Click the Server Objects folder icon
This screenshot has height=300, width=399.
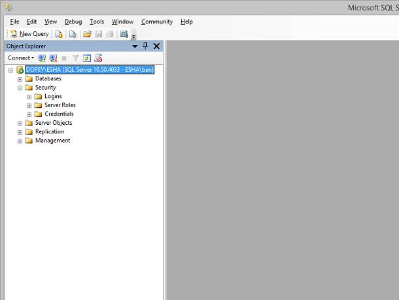coord(29,123)
